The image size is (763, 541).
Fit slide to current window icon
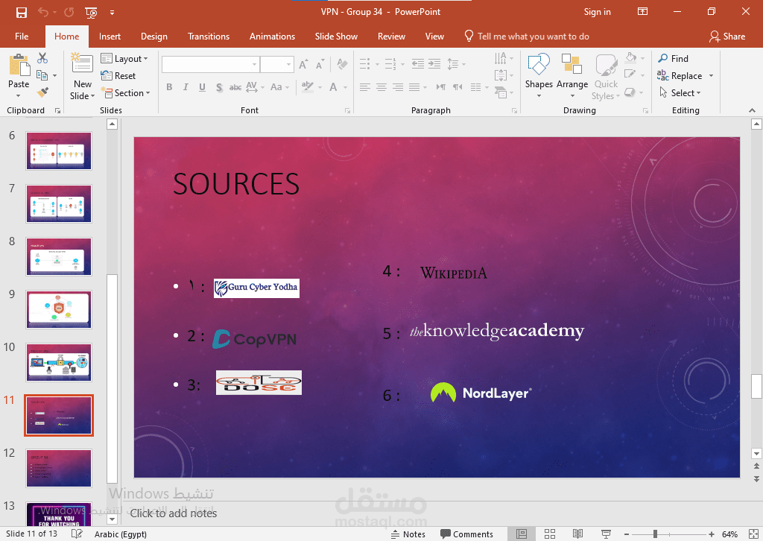coord(753,534)
